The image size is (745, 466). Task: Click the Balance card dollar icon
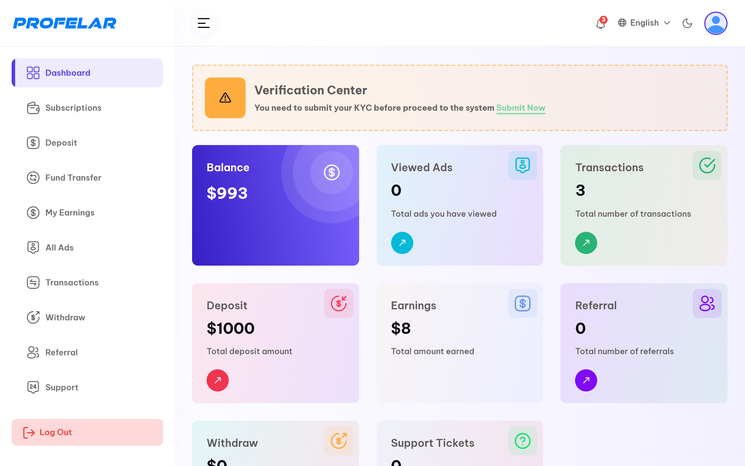(331, 172)
